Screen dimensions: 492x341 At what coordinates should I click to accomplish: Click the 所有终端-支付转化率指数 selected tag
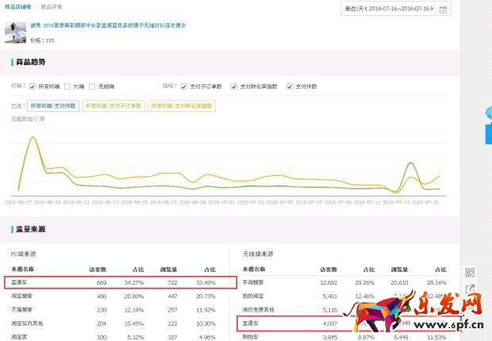(x=179, y=105)
